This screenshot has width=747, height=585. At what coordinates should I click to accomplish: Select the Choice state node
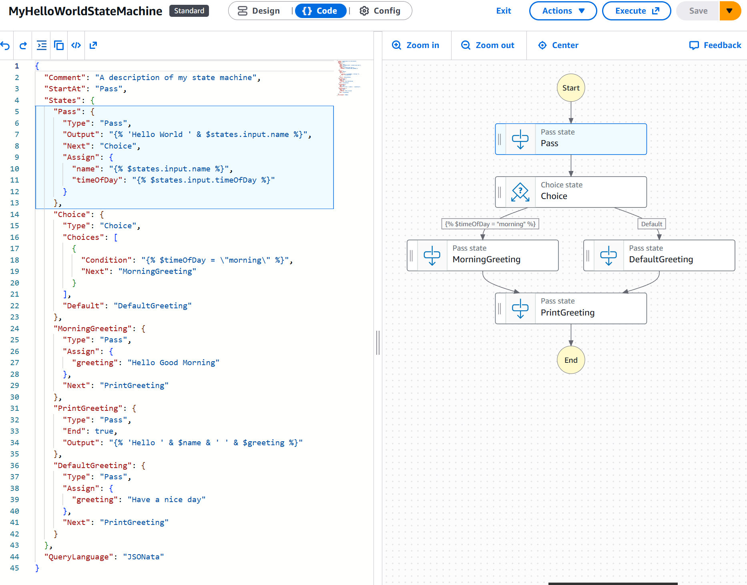pos(571,192)
